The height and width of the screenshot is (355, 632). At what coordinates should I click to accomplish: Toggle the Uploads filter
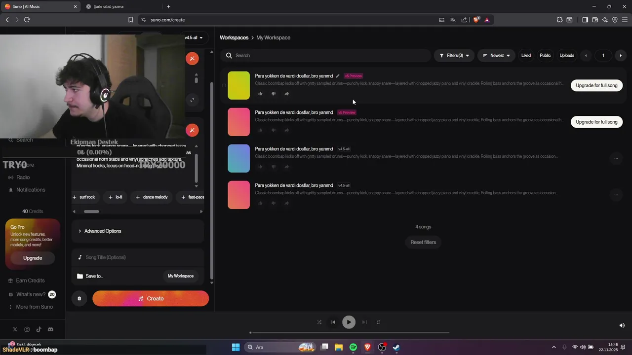point(567,55)
